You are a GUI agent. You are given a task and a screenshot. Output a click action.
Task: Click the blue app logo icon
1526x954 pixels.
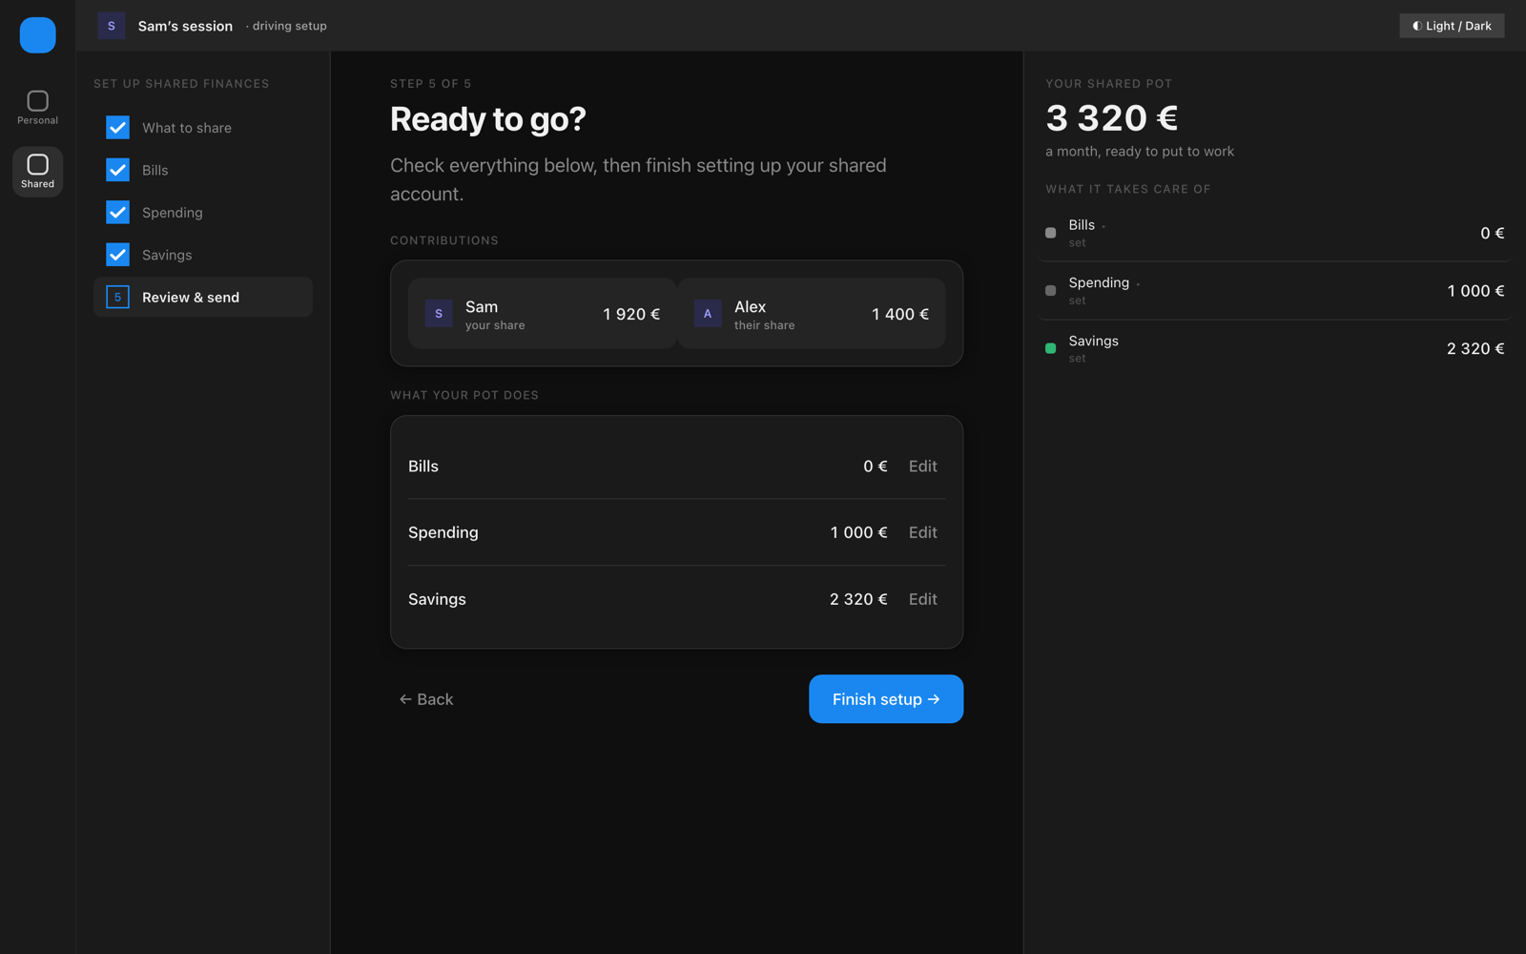click(x=37, y=35)
